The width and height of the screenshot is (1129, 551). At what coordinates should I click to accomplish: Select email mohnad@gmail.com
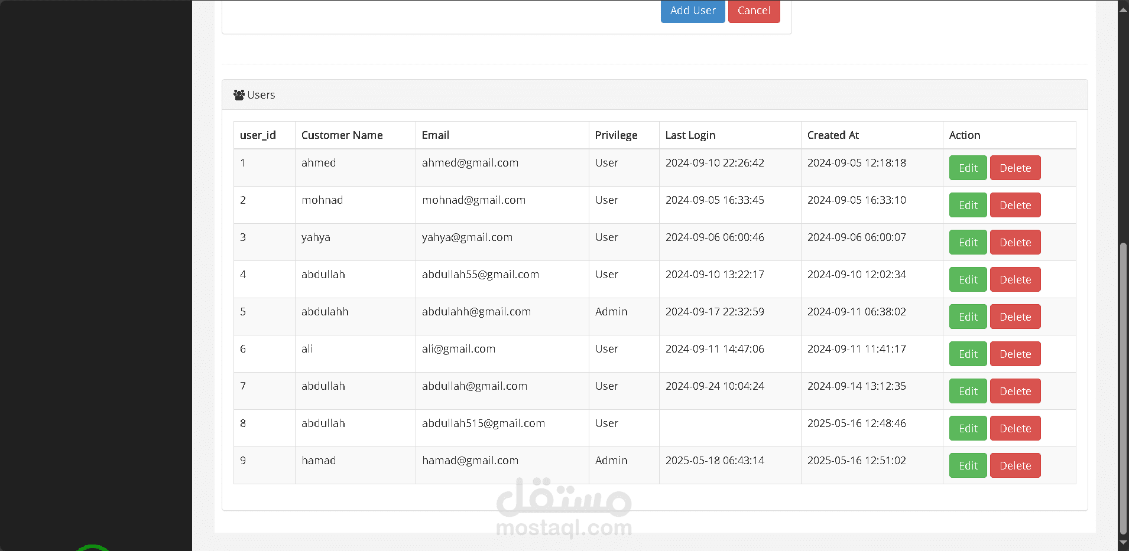[473, 200]
